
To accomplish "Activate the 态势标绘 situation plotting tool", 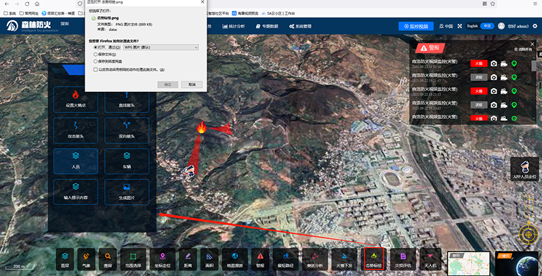I will tap(374, 259).
